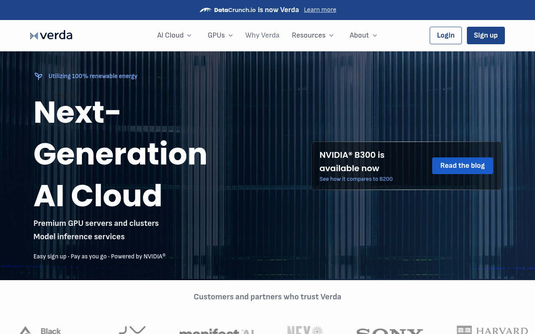Click the manifest AI partner logo
The width and height of the screenshot is (535, 334).
(x=217, y=331)
